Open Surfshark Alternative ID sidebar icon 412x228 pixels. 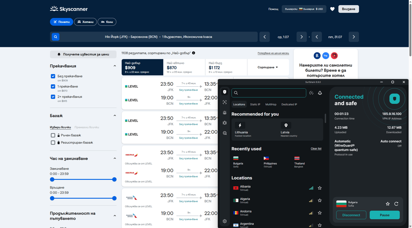click(x=225, y=102)
